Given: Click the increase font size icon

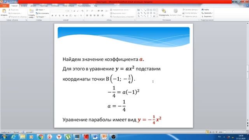Looking at the screenshot, I should (74, 11).
